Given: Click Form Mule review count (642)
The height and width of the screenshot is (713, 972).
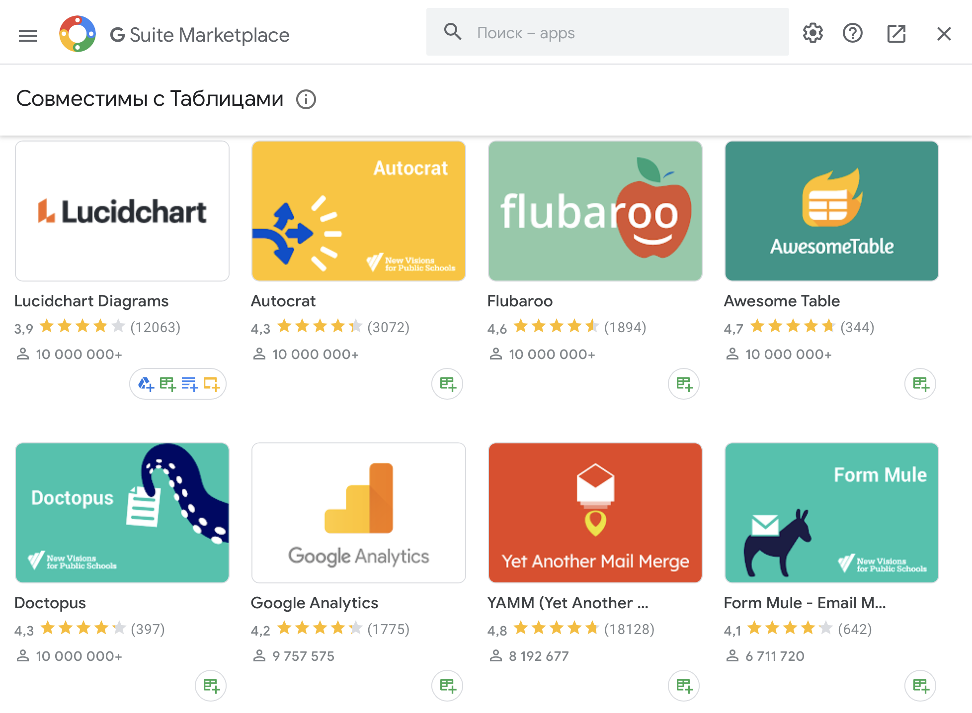Looking at the screenshot, I should click(x=855, y=629).
